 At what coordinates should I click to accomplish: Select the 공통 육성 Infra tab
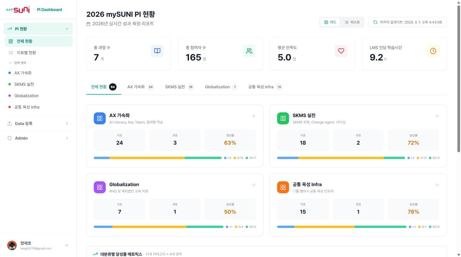click(x=265, y=87)
